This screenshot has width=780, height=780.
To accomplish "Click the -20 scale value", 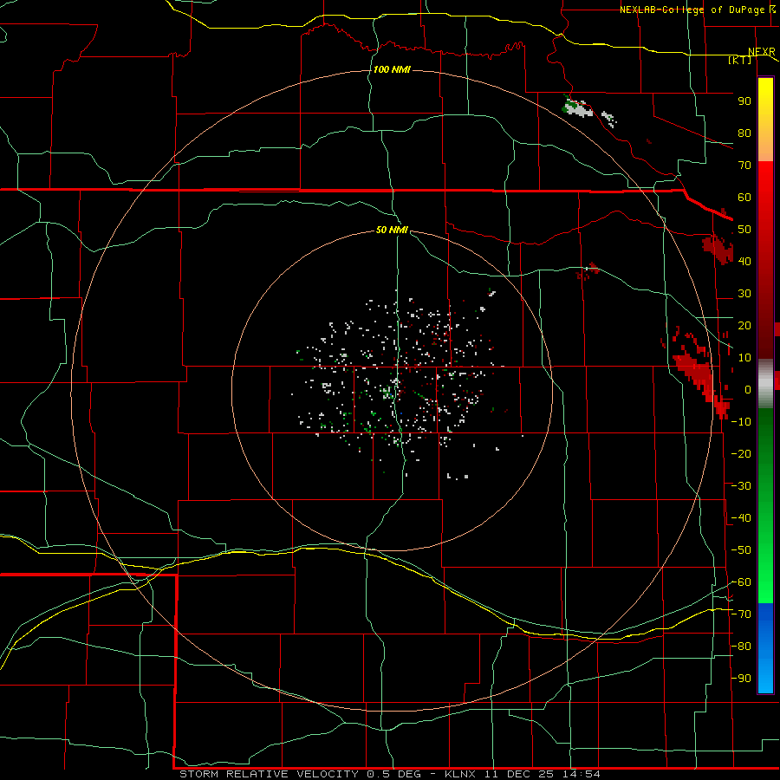I will tap(741, 453).
